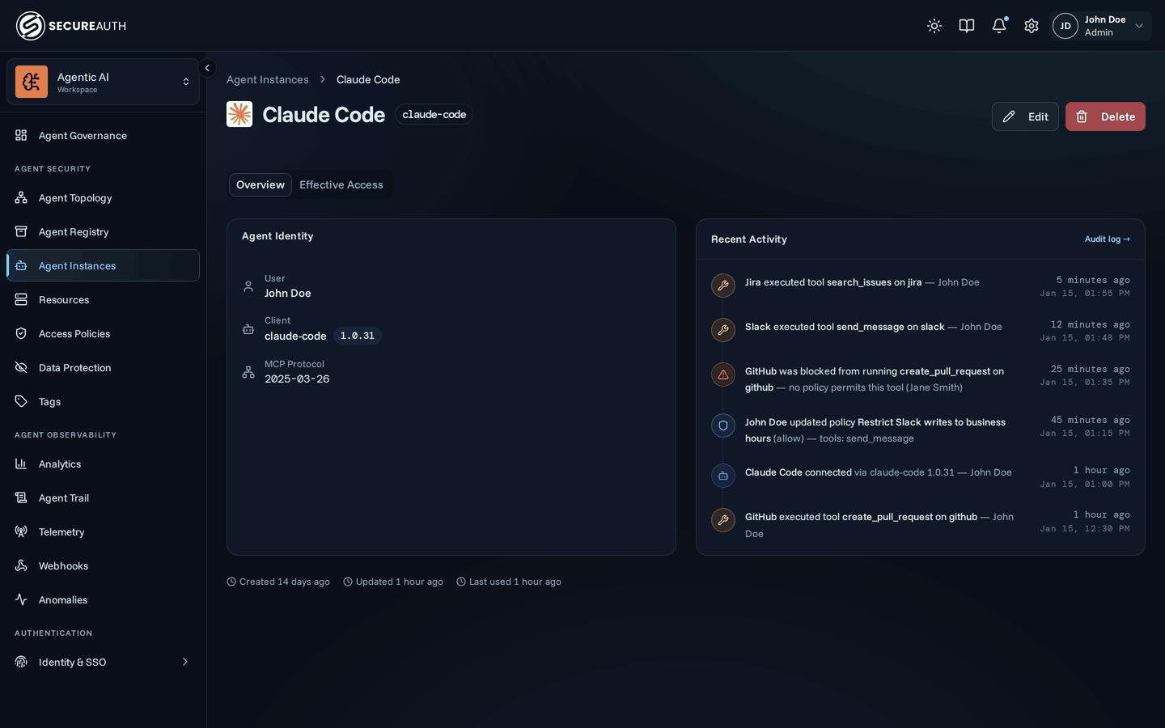Switch to the Overview tab
This screenshot has width=1165, height=728.
tap(261, 184)
